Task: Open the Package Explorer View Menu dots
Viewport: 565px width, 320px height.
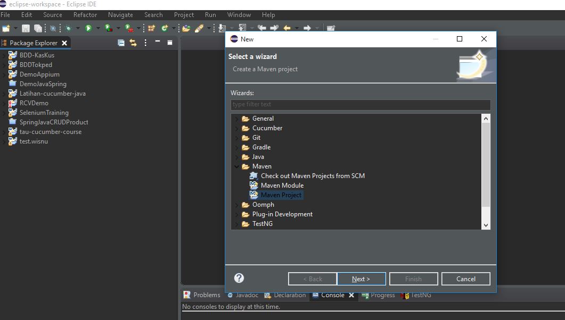Action: click(x=145, y=43)
